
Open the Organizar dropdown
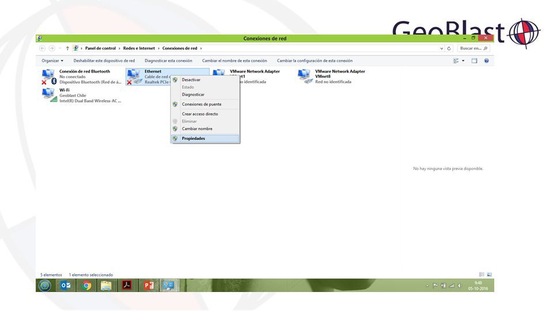pos(52,60)
